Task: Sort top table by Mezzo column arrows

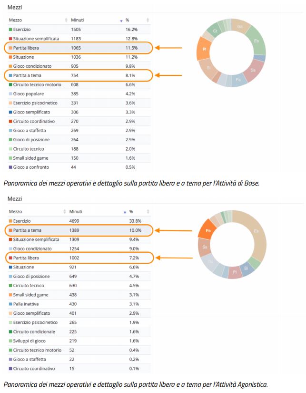Action: pyautogui.click(x=66, y=20)
